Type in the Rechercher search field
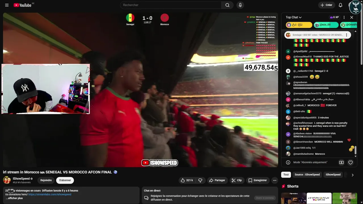Viewport: 363px width, 204px height. (171, 5)
